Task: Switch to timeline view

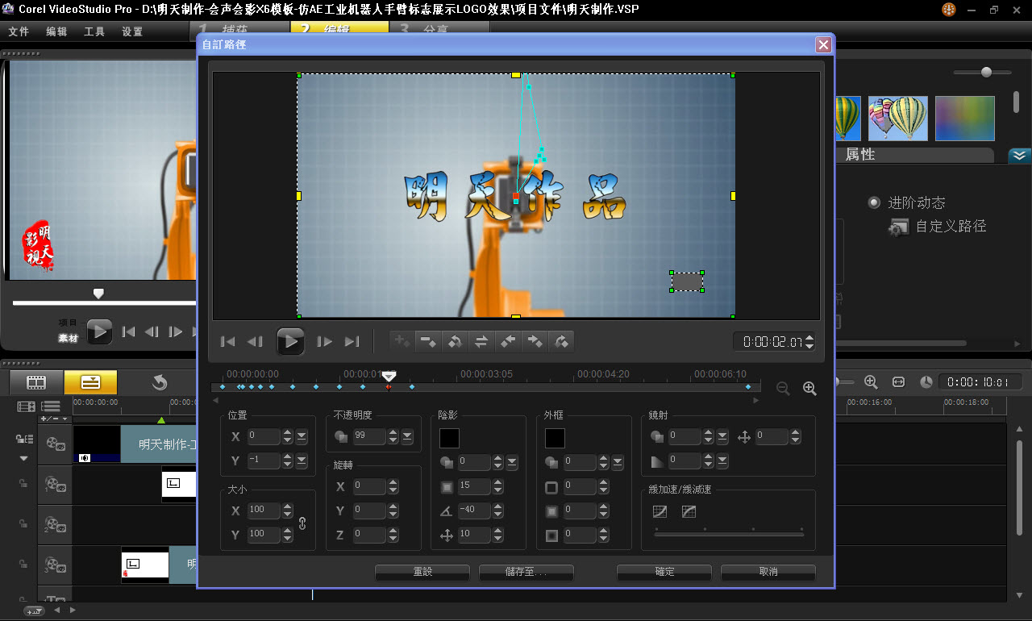Action: pyautogui.click(x=90, y=382)
